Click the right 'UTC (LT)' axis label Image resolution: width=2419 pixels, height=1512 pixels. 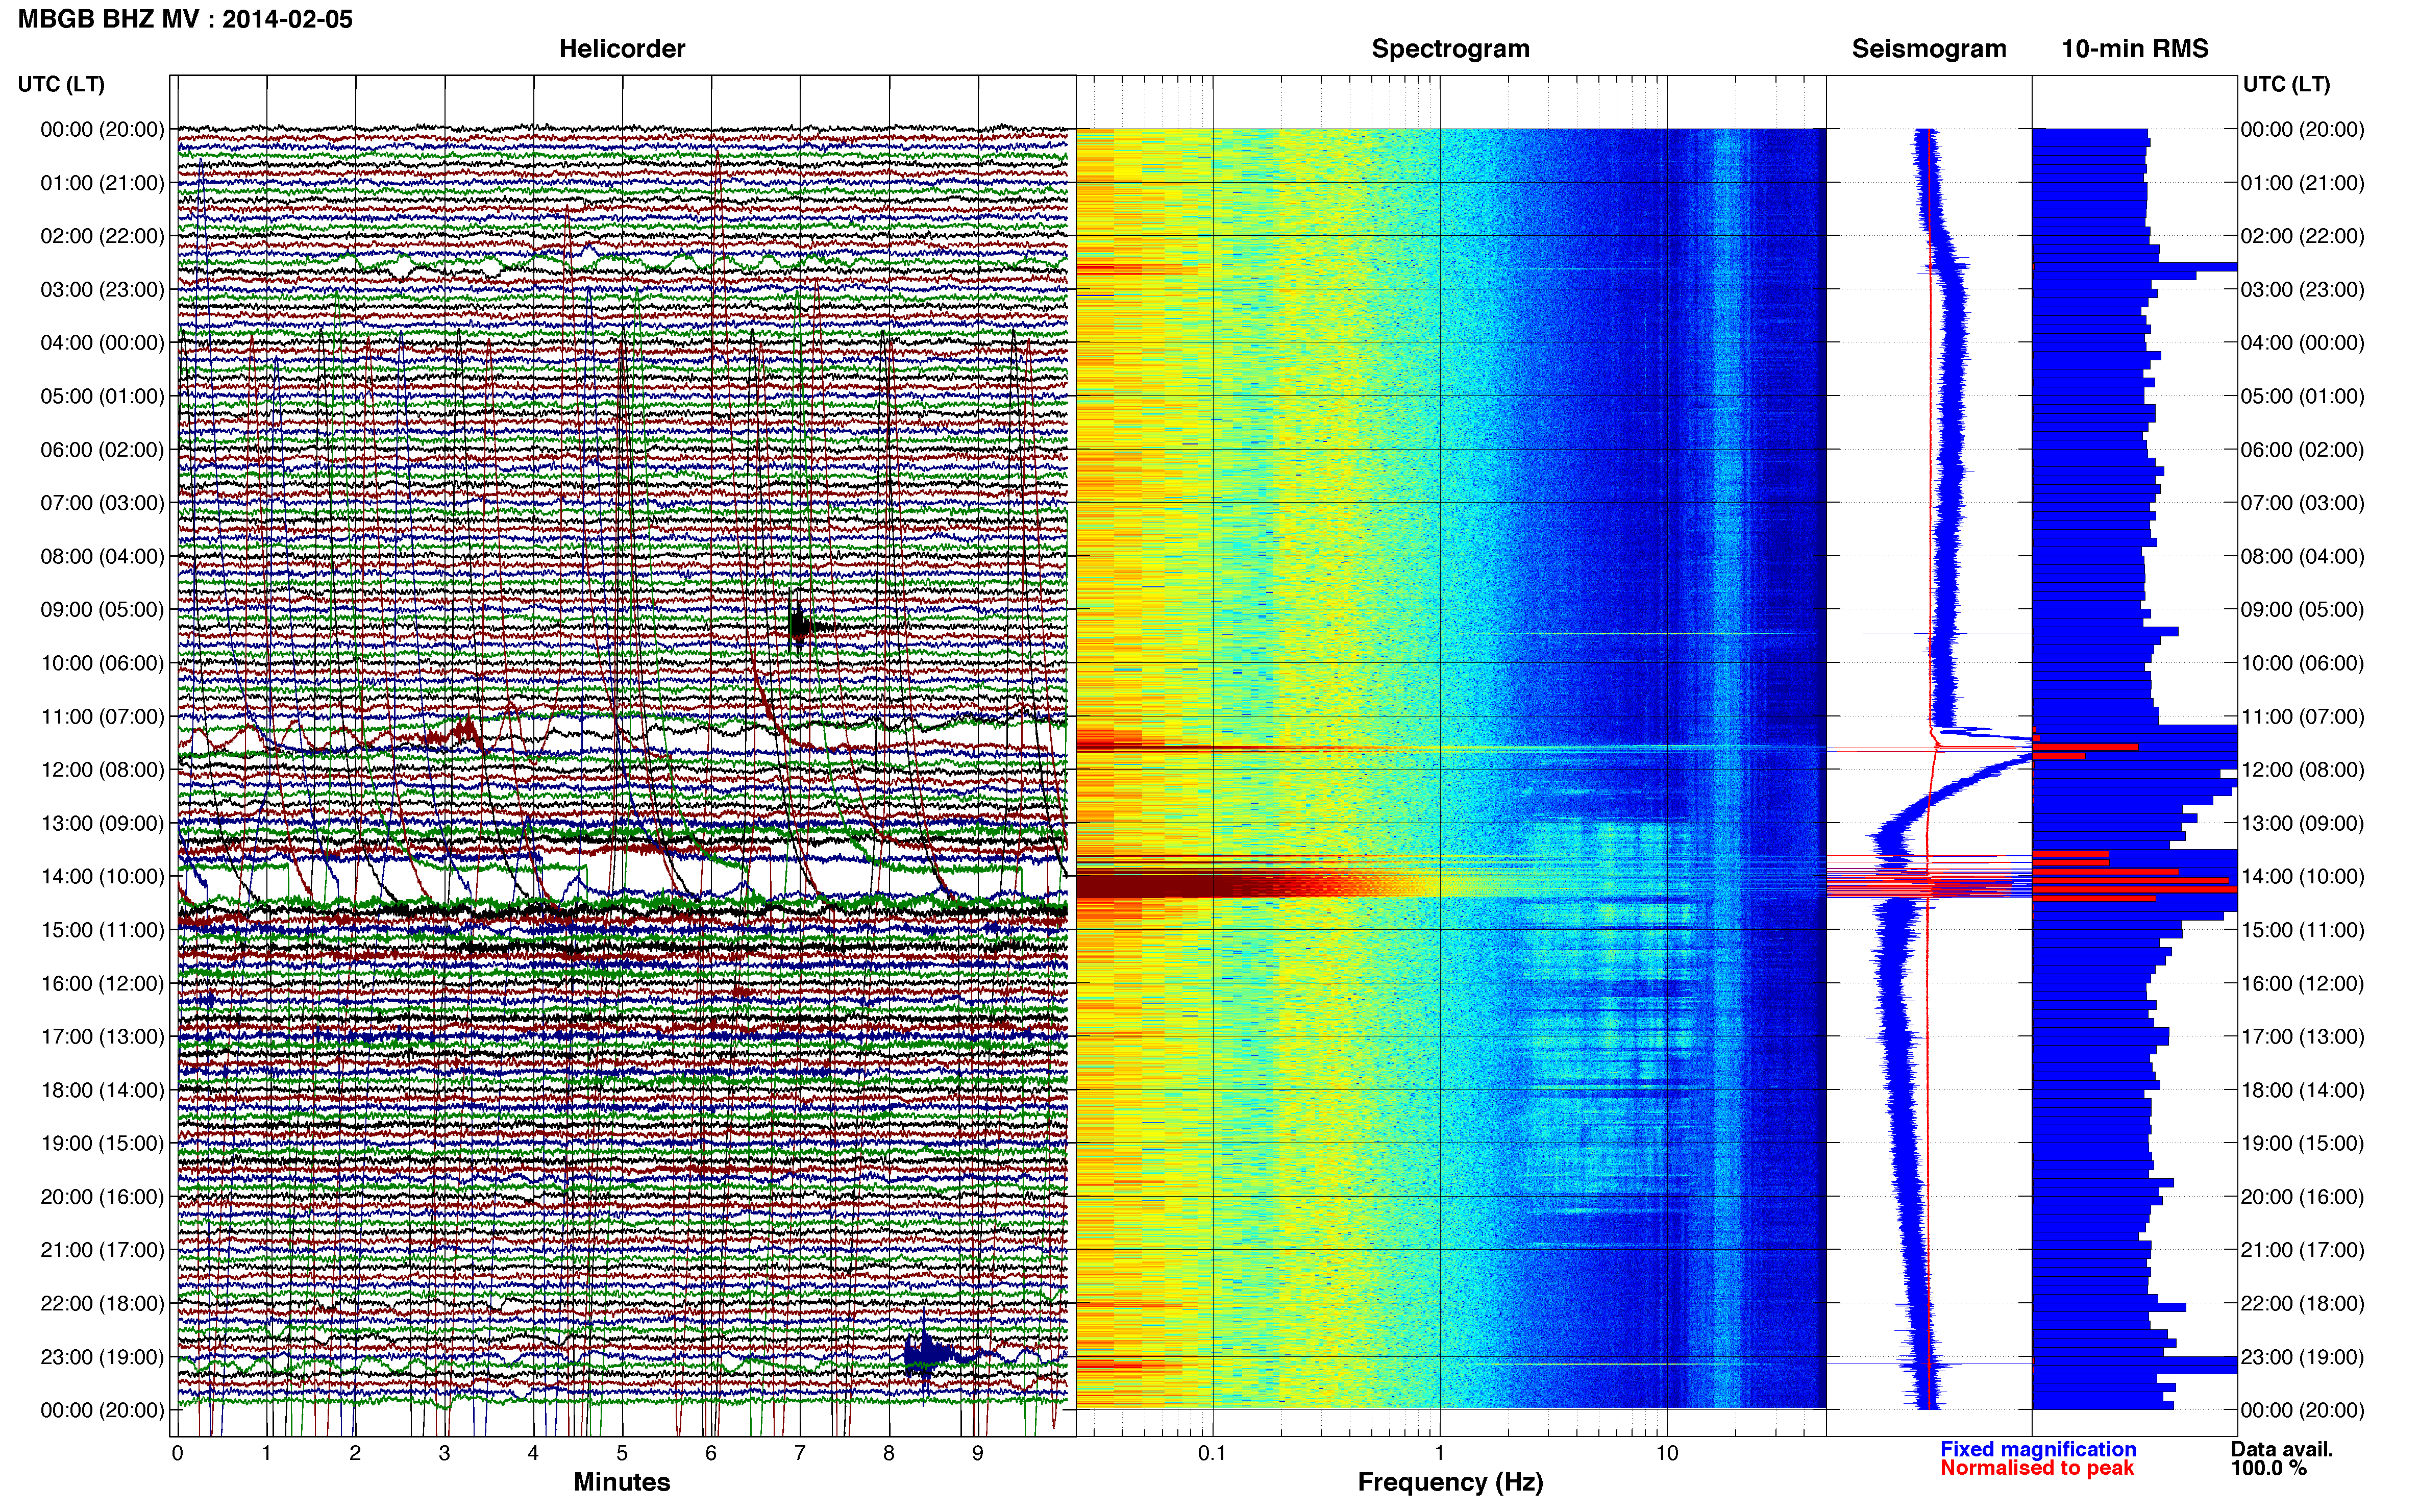pos(2286,84)
